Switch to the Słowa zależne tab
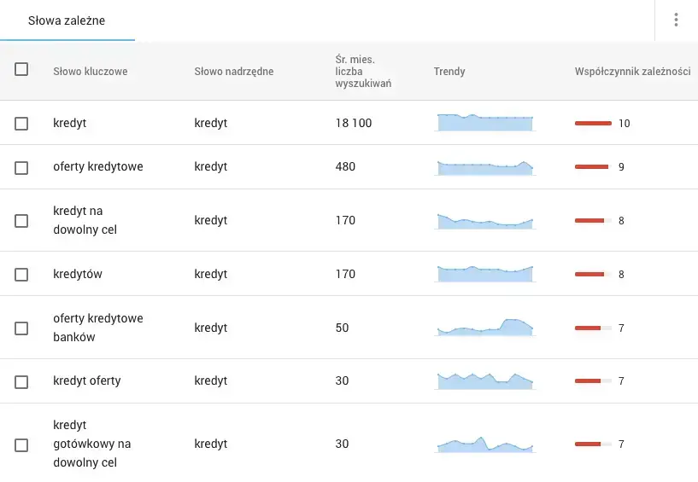 tap(67, 20)
